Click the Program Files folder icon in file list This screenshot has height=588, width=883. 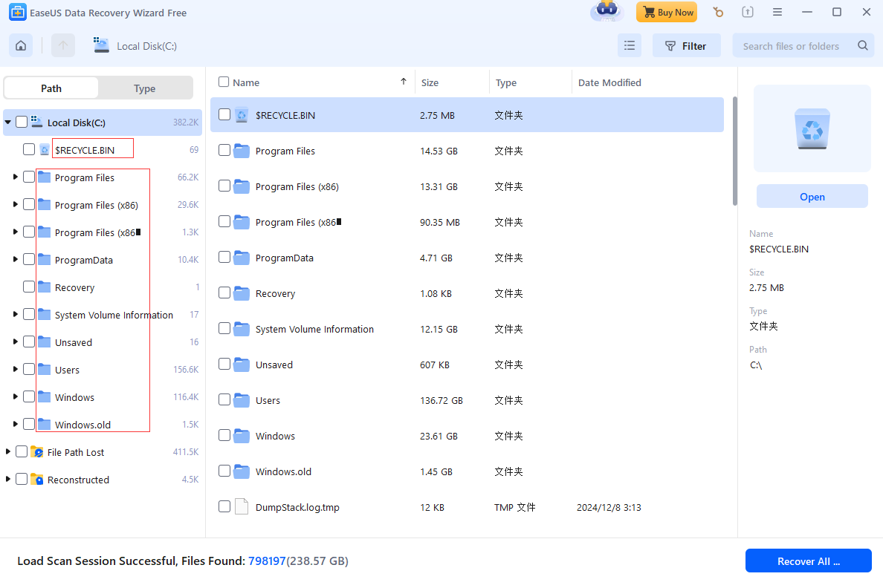point(242,151)
